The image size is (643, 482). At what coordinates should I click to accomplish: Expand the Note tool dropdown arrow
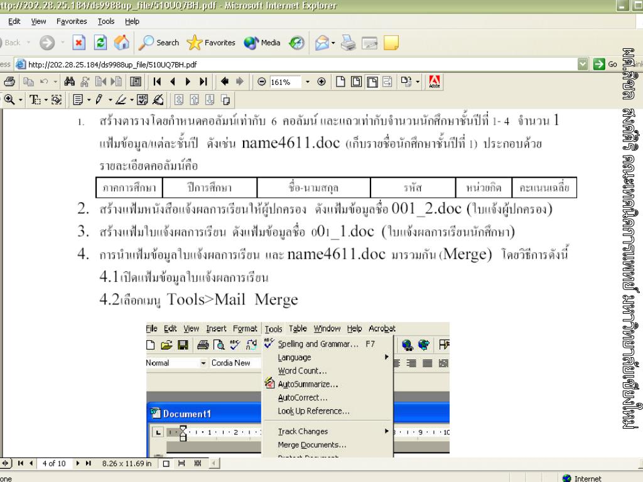coord(89,100)
